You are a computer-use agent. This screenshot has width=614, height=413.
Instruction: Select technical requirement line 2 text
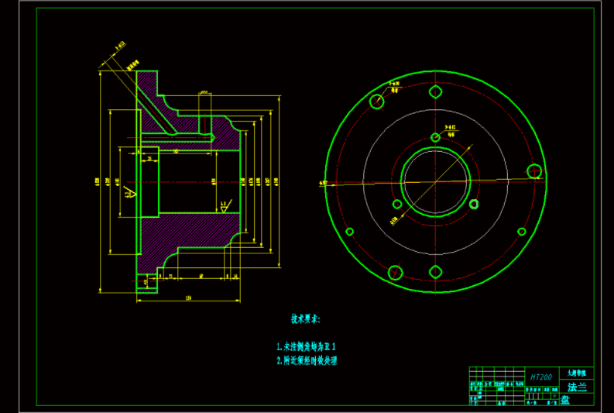tap(307, 360)
